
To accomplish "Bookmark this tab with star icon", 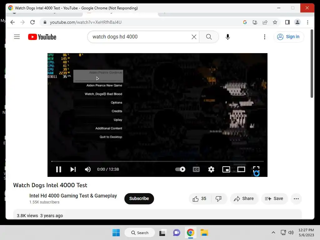I will pos(275,22).
